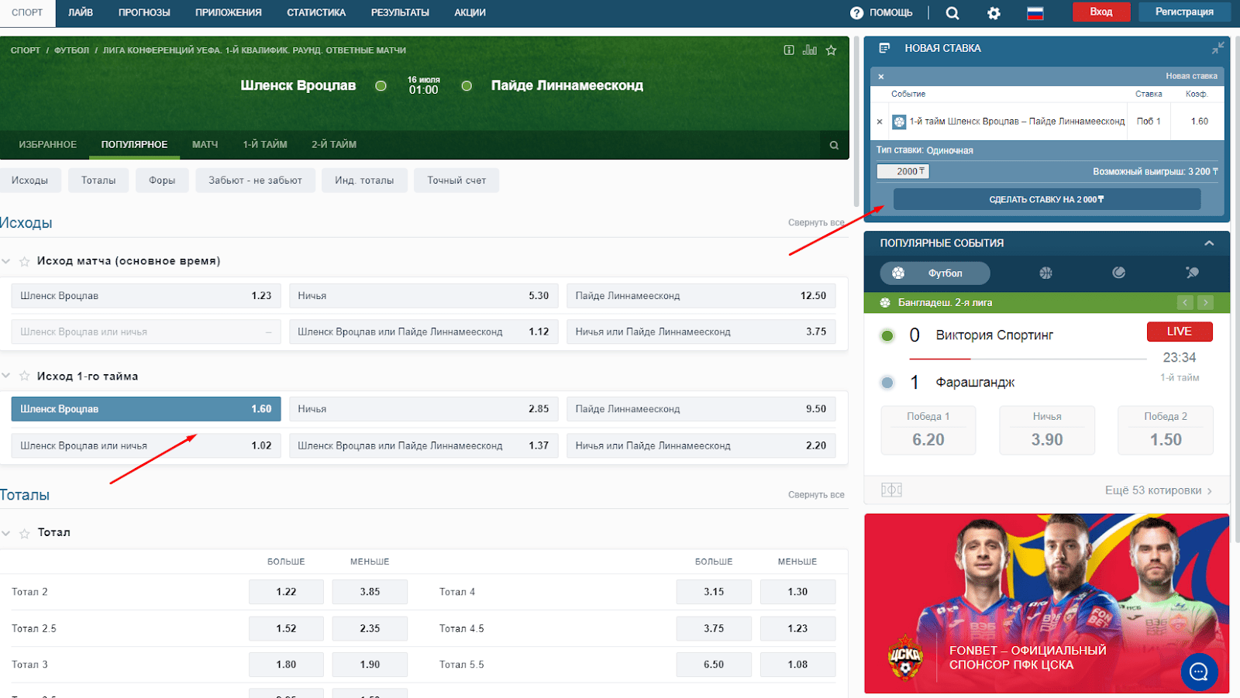The image size is (1240, 698).
Task: Close the Новая ставка slip header
Action: (x=881, y=77)
